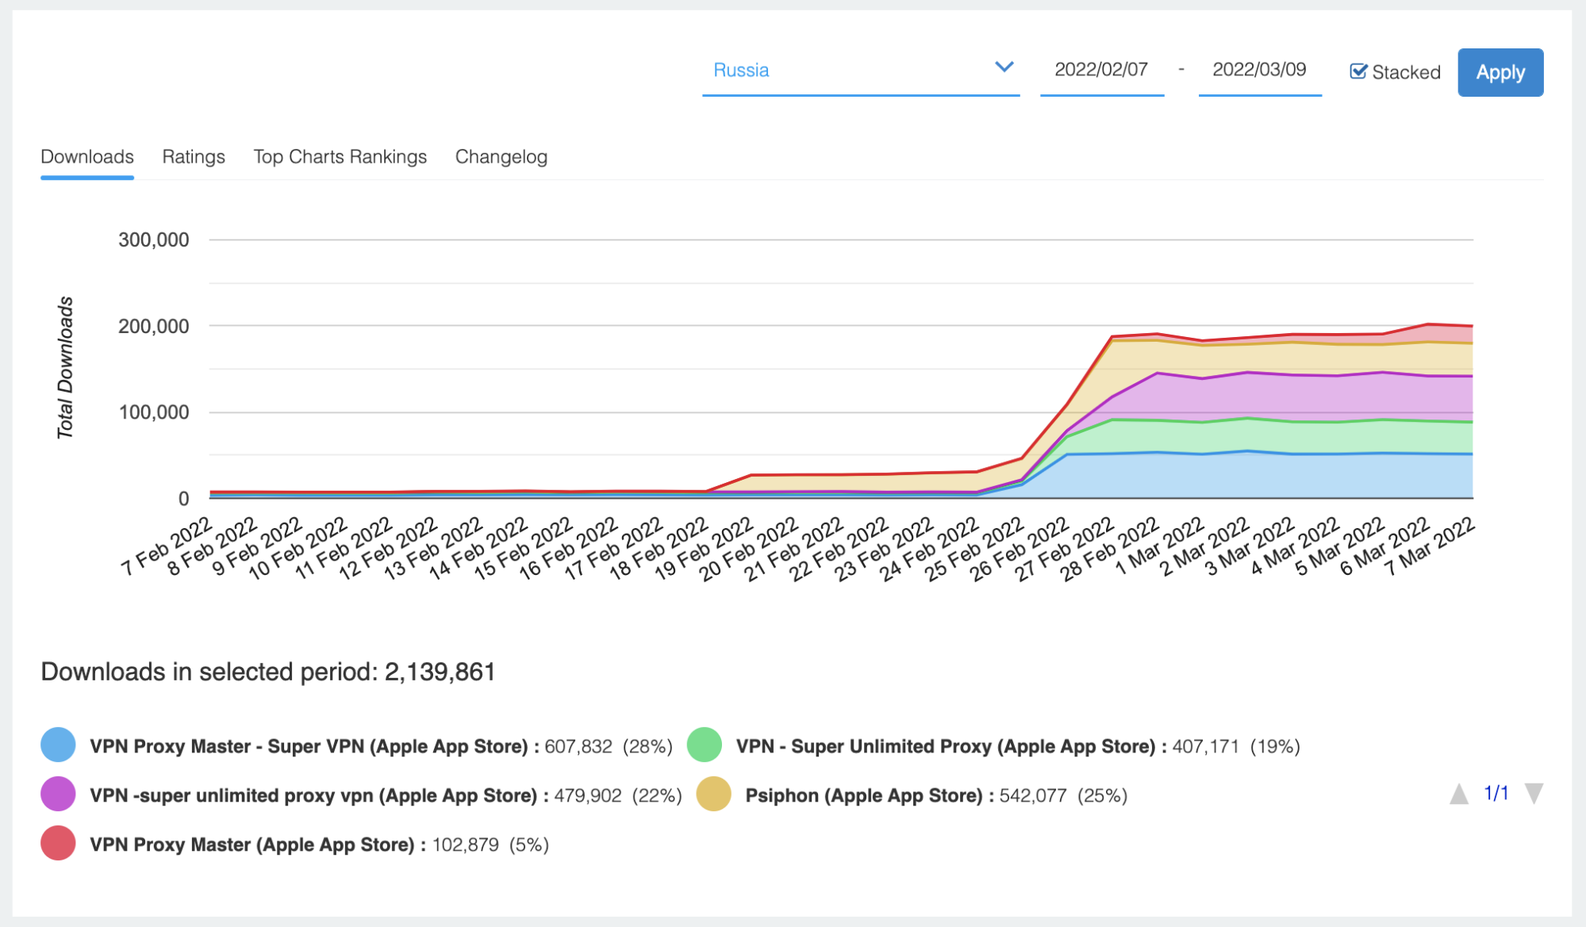Toggle the Psiphon series legend label
This screenshot has height=927, width=1586.
pyautogui.click(x=863, y=795)
